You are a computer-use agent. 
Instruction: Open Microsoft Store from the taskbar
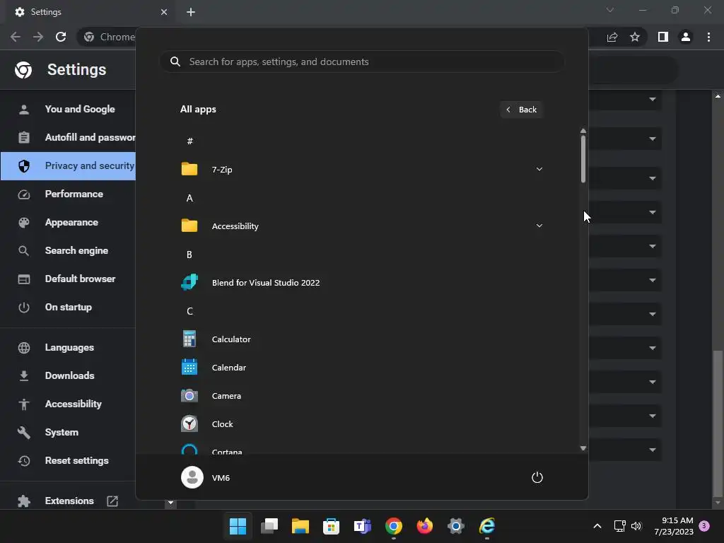331,526
